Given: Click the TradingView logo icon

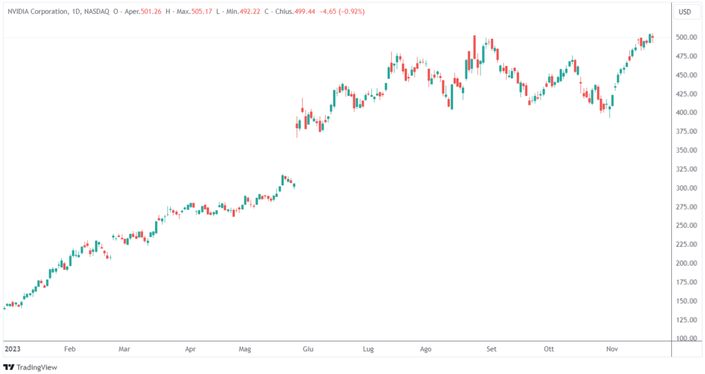Looking at the screenshot, I should point(9,367).
